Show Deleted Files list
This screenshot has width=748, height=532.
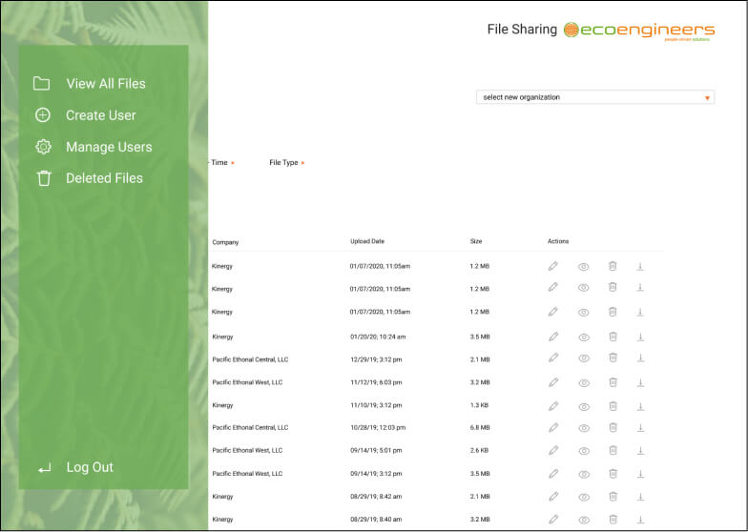coord(90,177)
